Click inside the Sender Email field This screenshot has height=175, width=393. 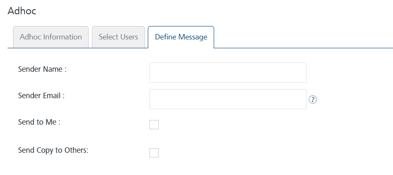[228, 99]
